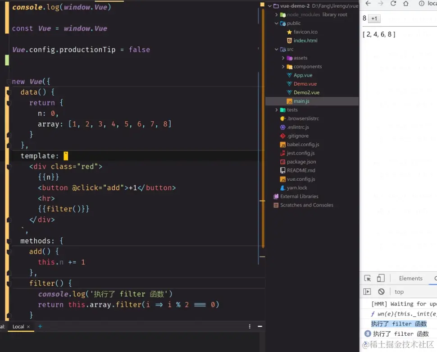Collapse the vue-demo-2 project root
The width and height of the screenshot is (437, 352).
(269, 6)
